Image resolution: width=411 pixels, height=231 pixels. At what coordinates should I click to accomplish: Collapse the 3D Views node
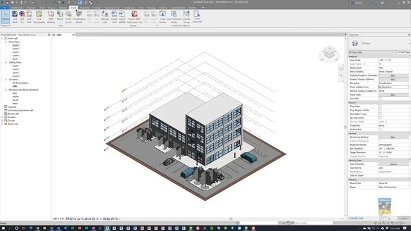click(x=6, y=80)
